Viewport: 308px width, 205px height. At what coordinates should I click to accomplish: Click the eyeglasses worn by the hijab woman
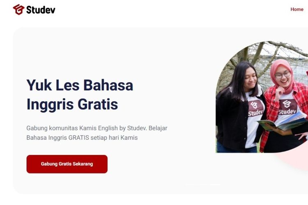[x=283, y=75]
